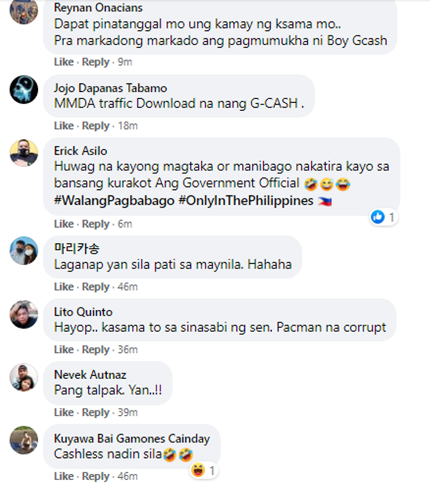Reply to Jojo Dapanas Tabamo's comment
Viewport: 430px width, 487px height.
click(96, 126)
